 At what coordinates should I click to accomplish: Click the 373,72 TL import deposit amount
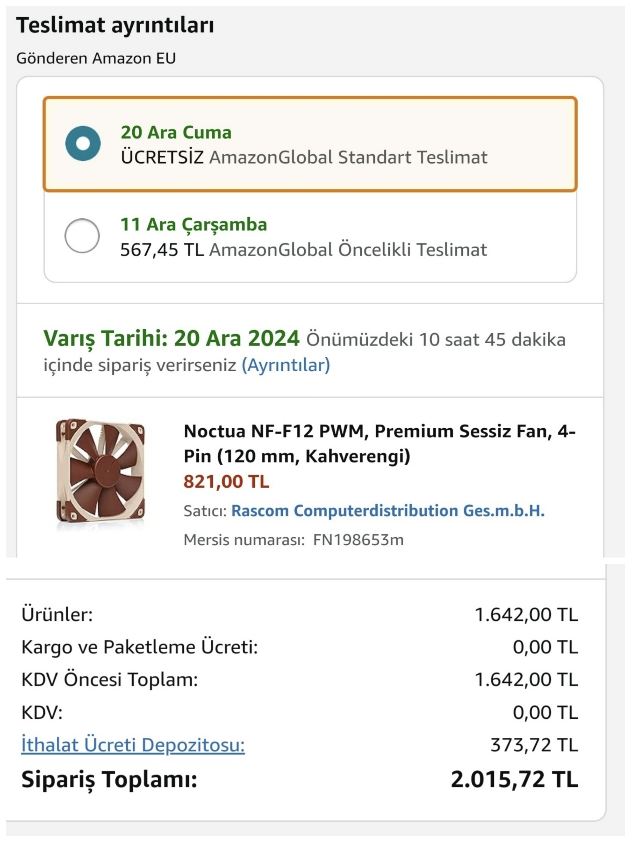[x=534, y=745]
